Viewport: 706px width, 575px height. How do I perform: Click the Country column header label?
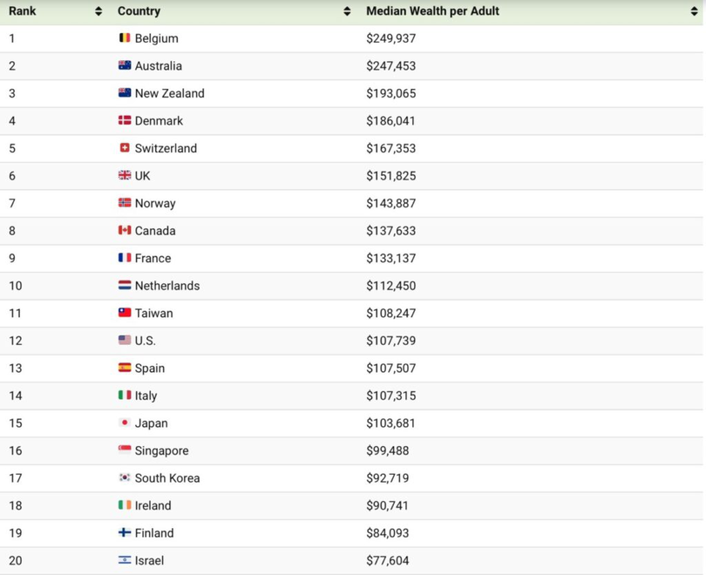point(139,11)
